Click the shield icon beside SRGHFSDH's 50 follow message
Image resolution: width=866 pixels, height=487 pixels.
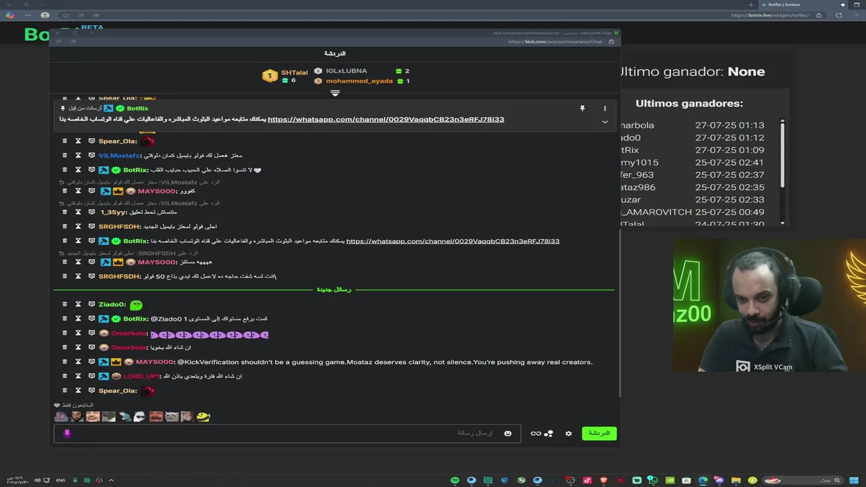click(x=91, y=276)
